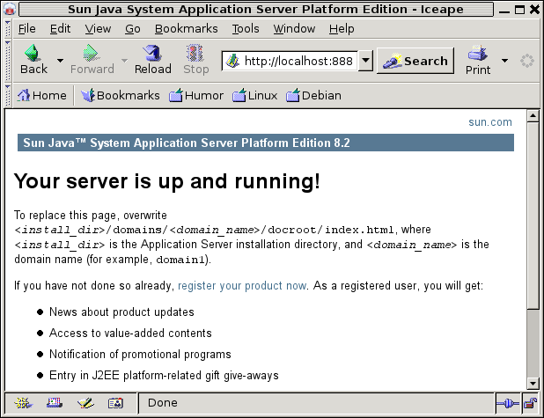Click the security padlock status icon
The image size is (544, 418).
[530, 403]
